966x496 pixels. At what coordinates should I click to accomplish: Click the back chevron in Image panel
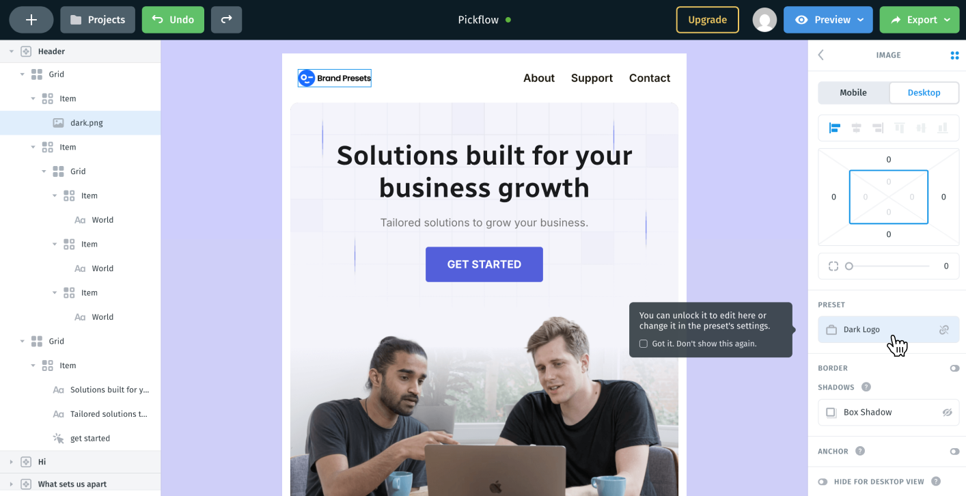(821, 55)
